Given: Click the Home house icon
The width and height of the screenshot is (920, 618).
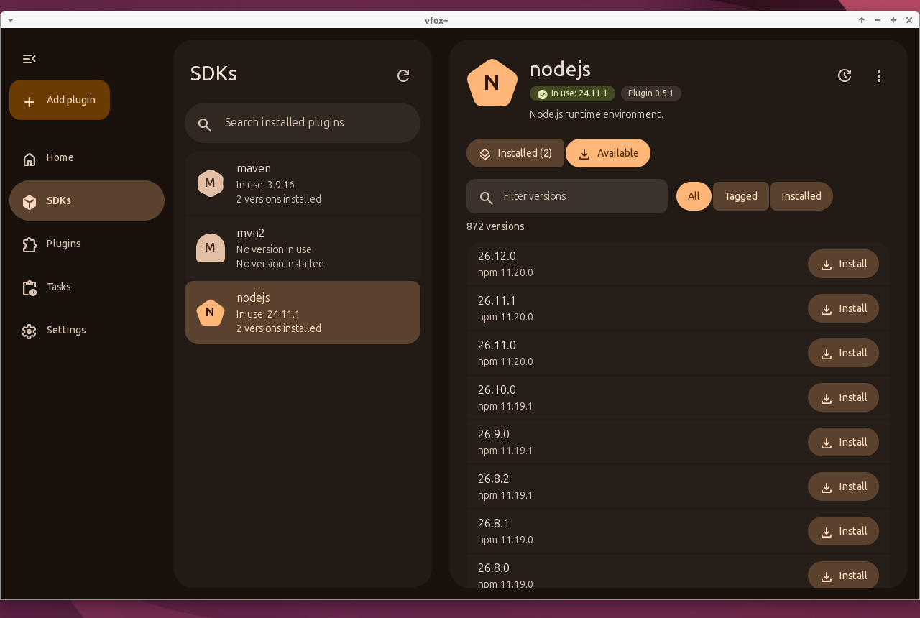Looking at the screenshot, I should pos(29,159).
